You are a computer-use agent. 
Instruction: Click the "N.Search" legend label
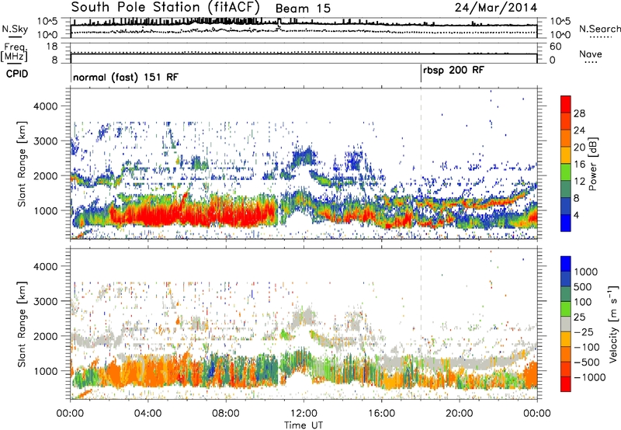599,29
